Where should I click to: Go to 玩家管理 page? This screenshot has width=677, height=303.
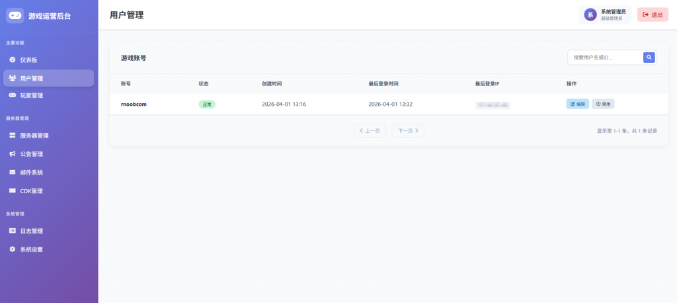pyautogui.click(x=31, y=96)
